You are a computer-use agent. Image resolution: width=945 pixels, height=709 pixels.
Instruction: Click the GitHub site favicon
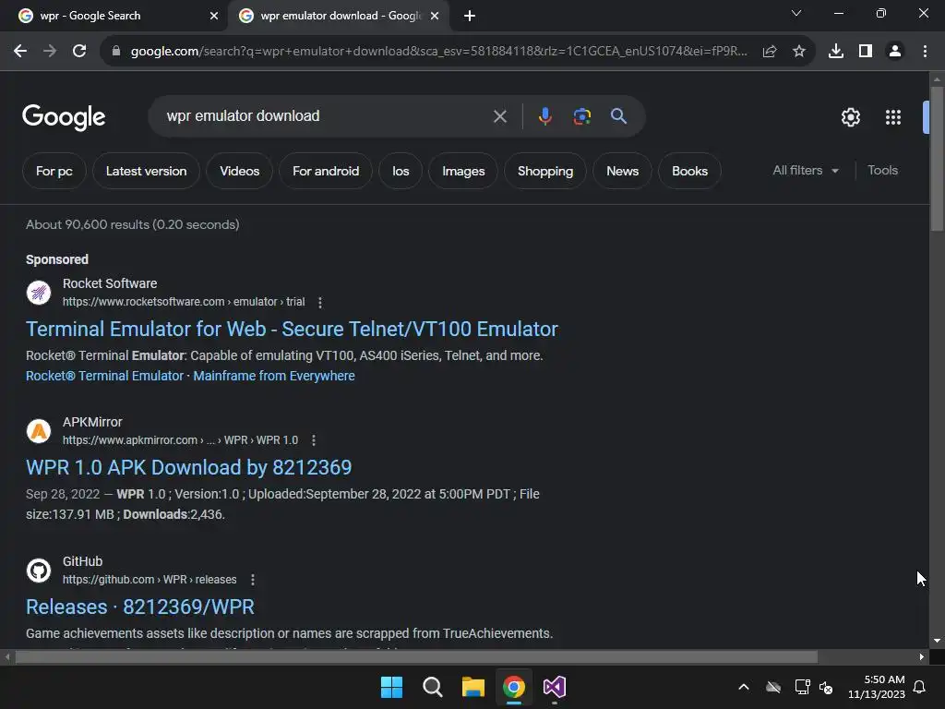(39, 571)
